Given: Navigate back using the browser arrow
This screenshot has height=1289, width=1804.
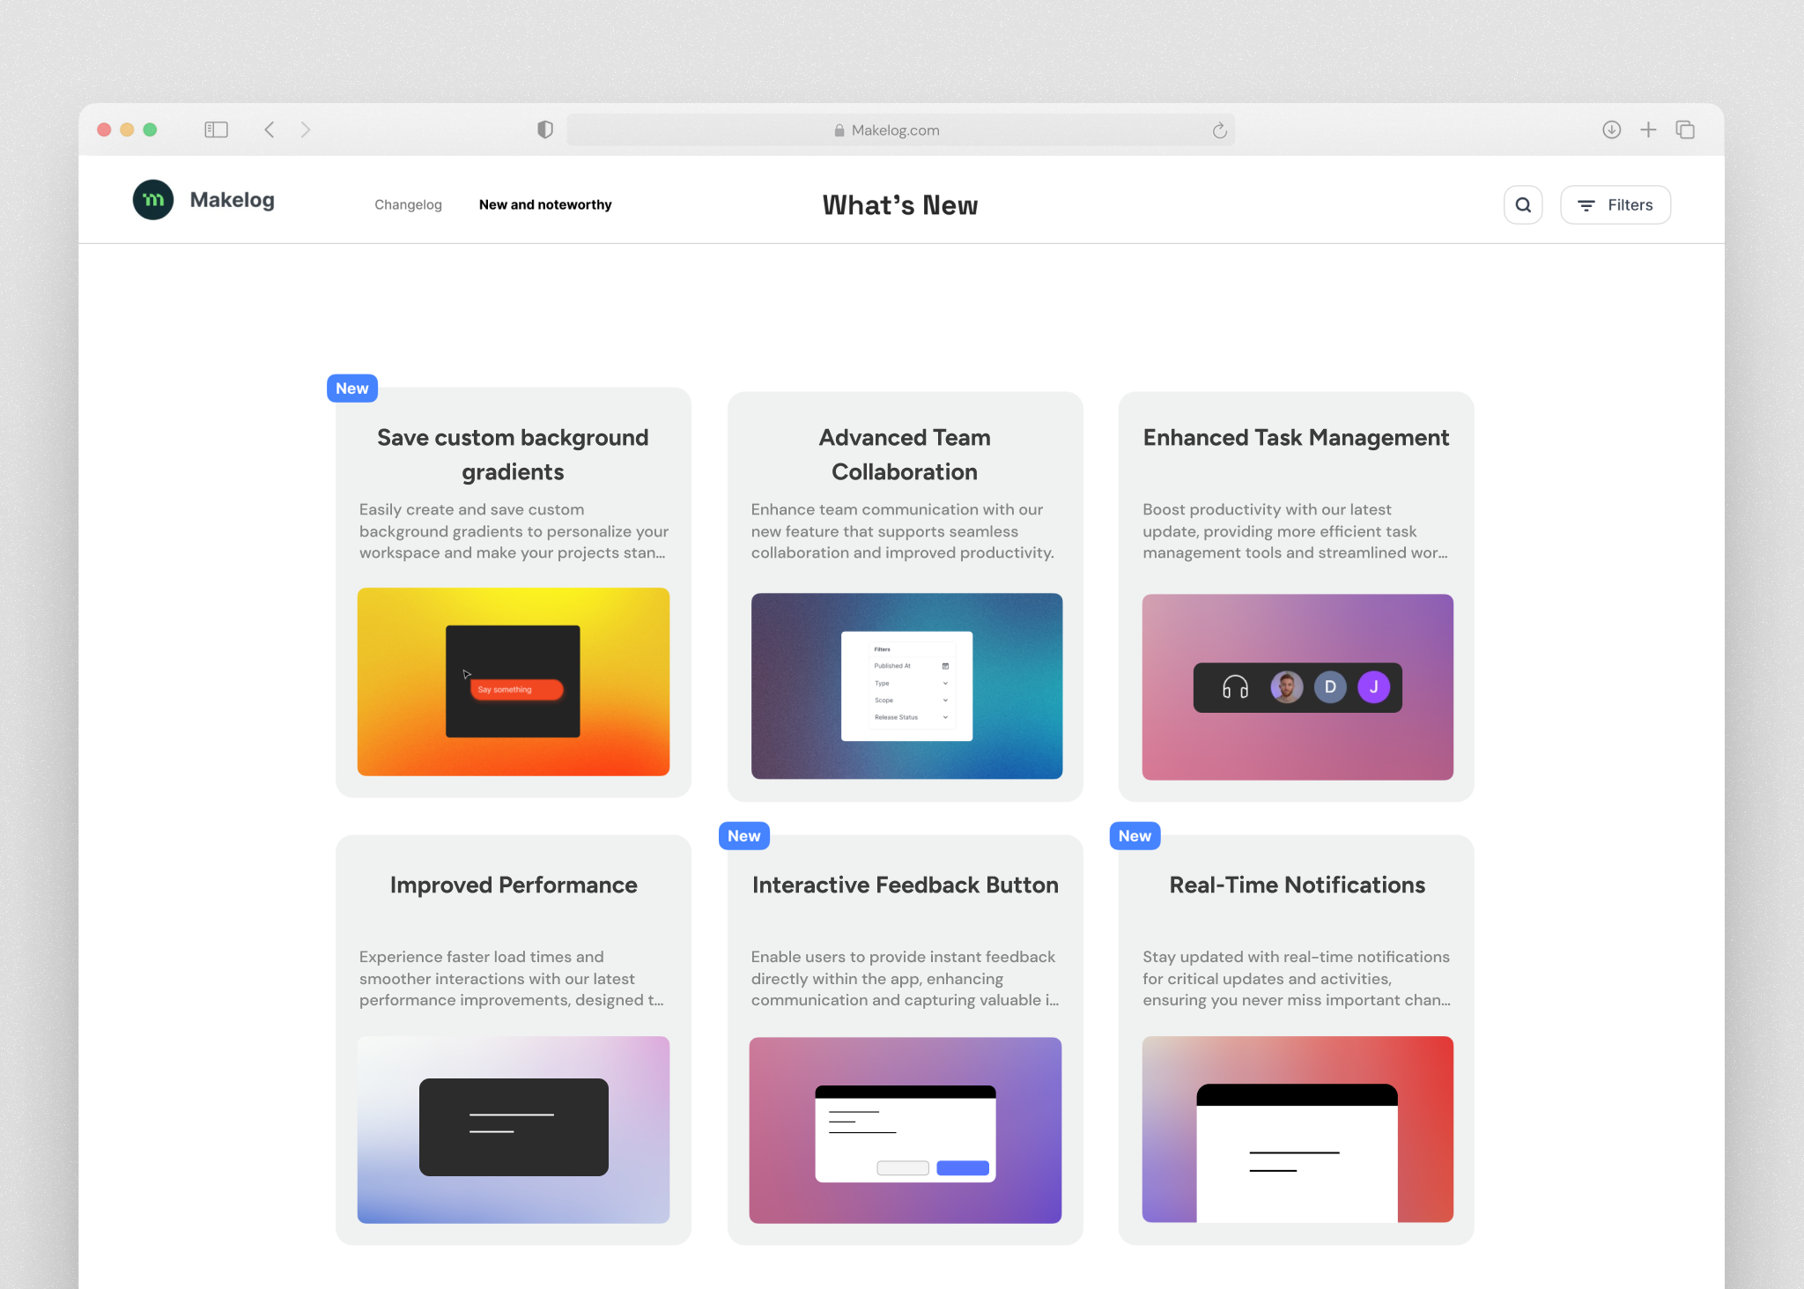Looking at the screenshot, I should [x=270, y=130].
